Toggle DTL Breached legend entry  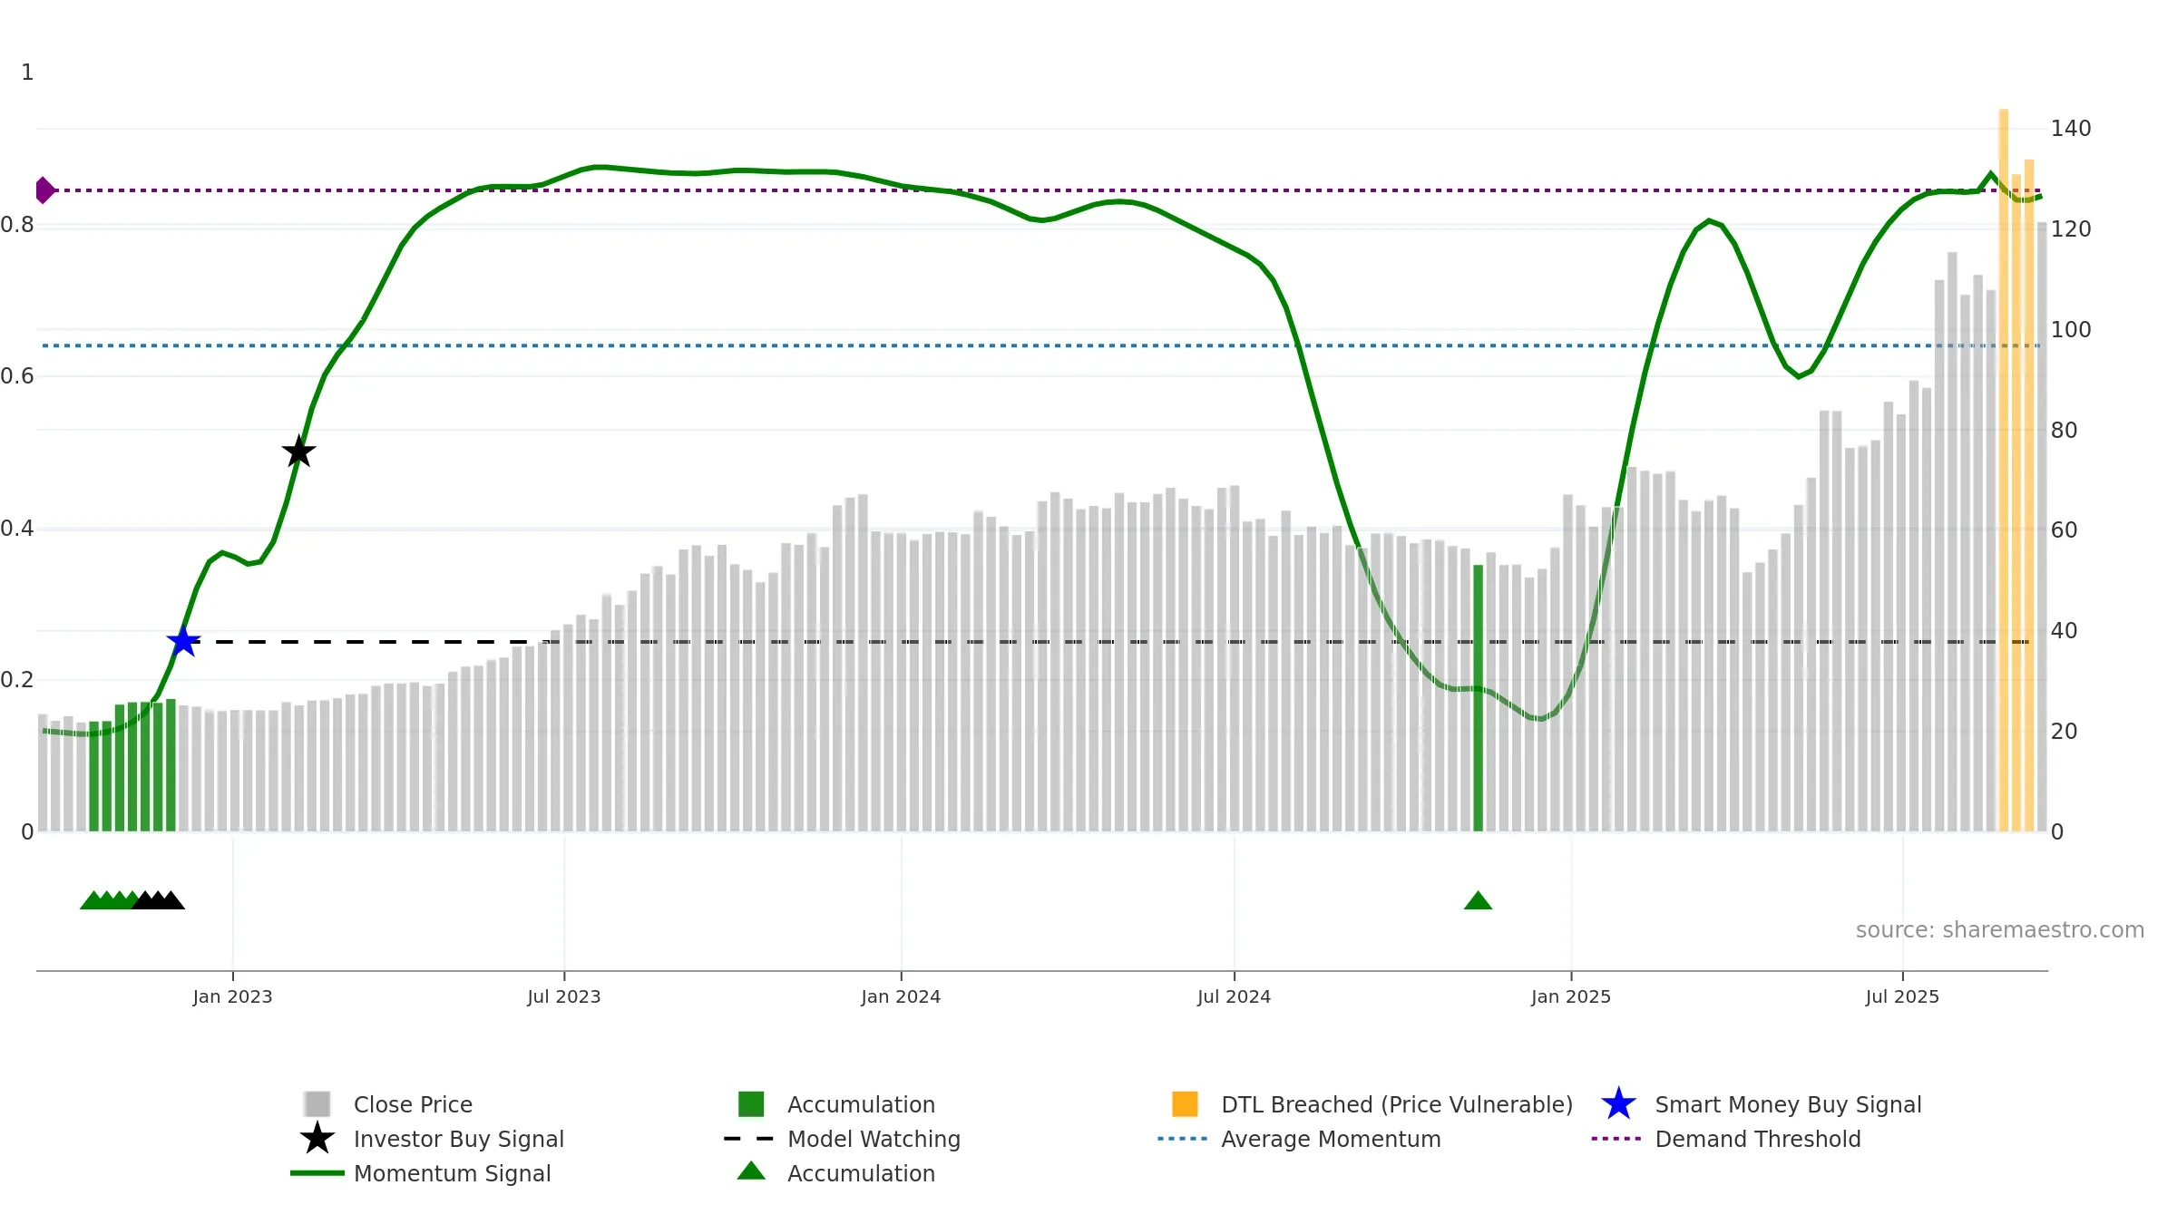pos(1396,1104)
